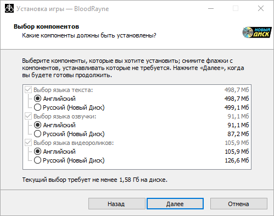Toggle the Выбор языка видеороликов checkbox

coord(28,143)
